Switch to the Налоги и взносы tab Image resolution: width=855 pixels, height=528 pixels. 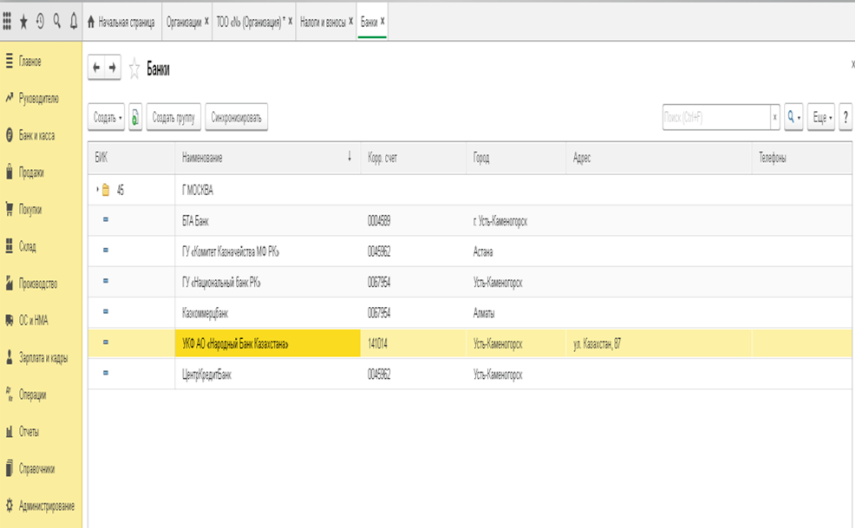322,23
